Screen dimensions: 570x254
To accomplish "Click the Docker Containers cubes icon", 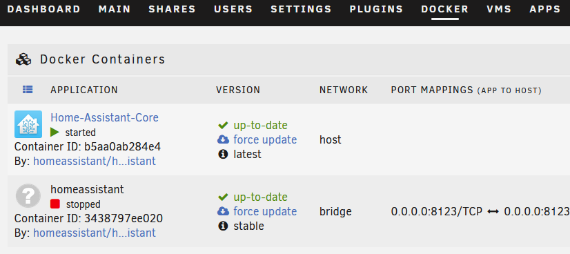I will pos(23,59).
